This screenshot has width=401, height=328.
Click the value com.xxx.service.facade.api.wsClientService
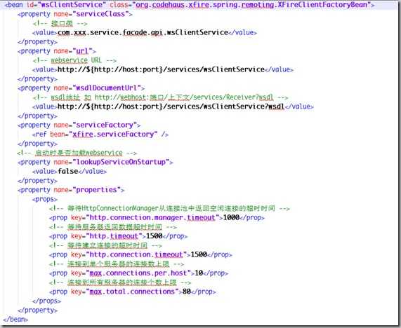tap(143, 32)
